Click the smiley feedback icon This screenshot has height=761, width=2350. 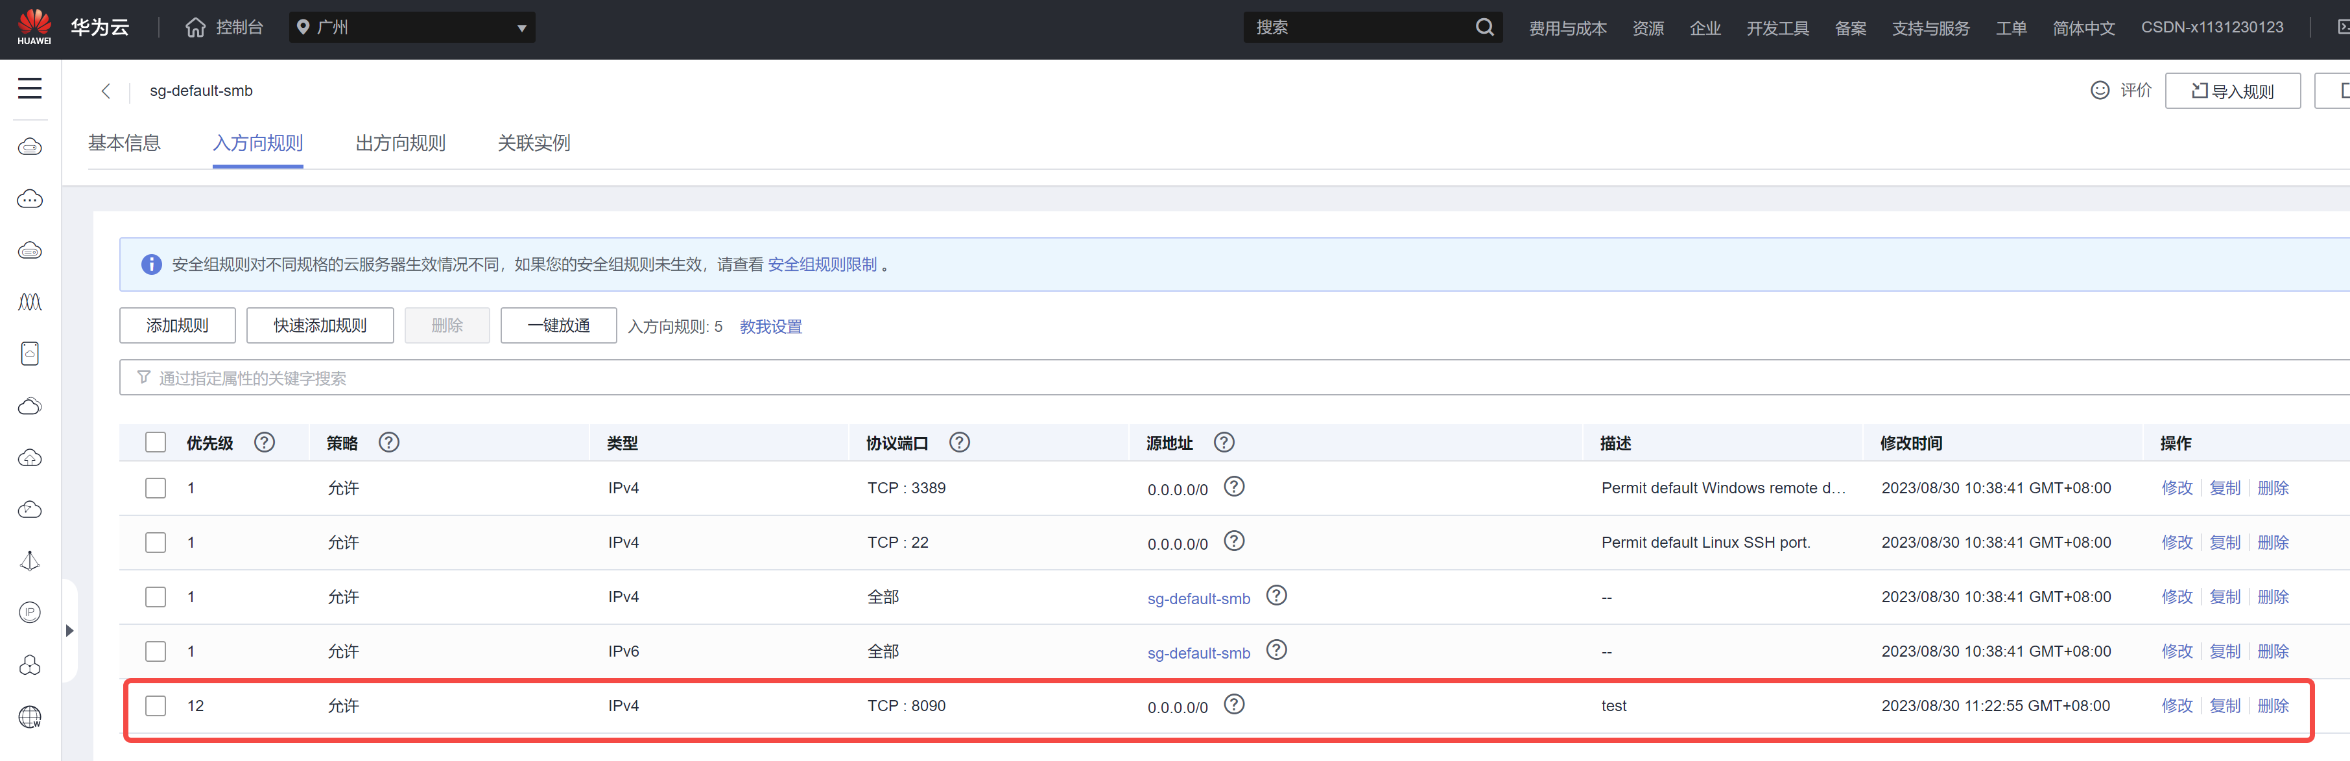[x=2099, y=90]
